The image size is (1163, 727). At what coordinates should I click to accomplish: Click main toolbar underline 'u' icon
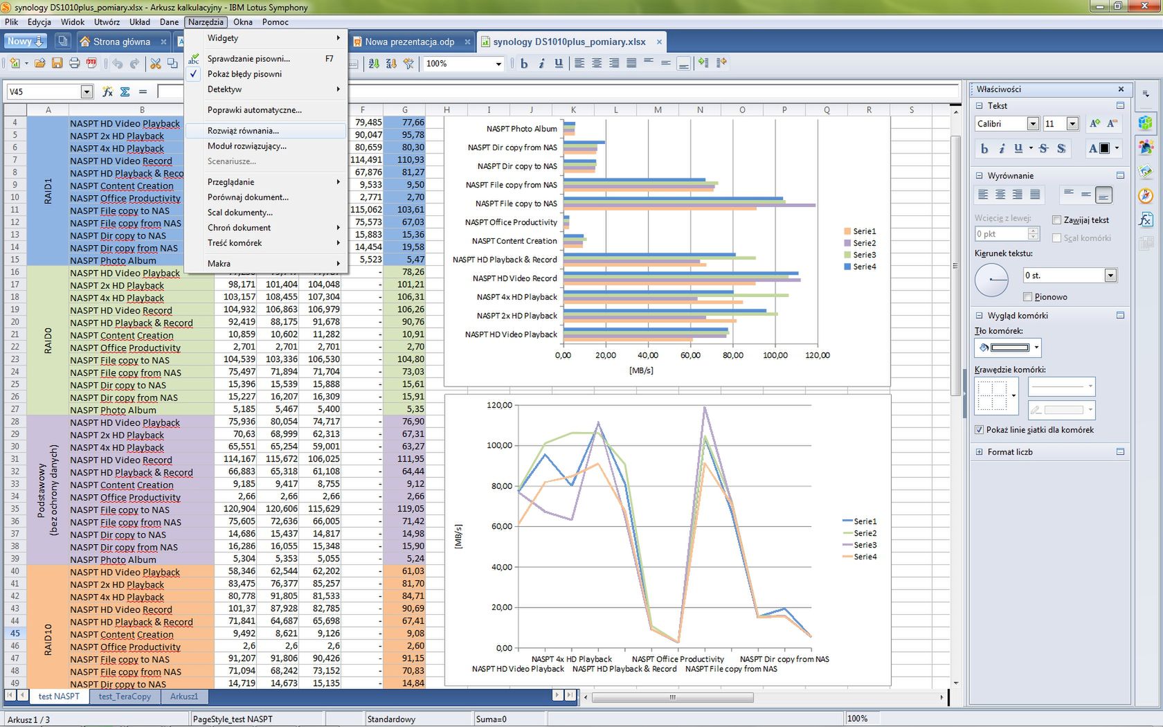pyautogui.click(x=559, y=64)
